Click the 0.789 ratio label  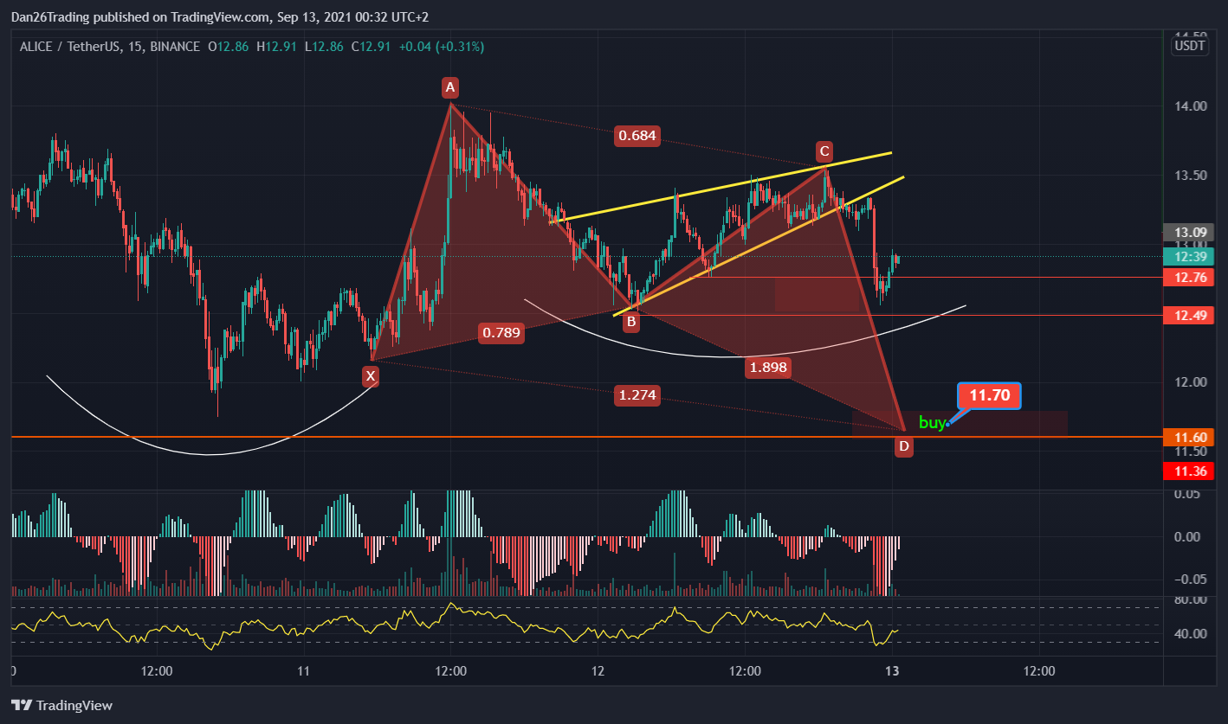[501, 333]
